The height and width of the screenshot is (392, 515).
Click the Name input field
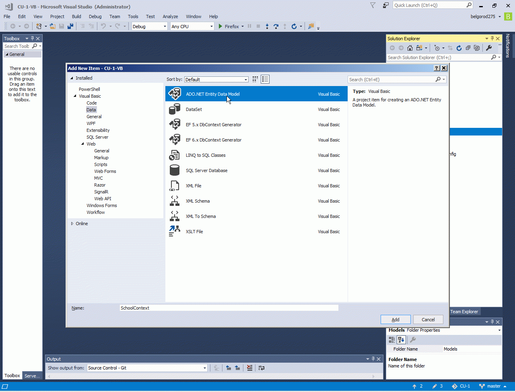pos(229,308)
